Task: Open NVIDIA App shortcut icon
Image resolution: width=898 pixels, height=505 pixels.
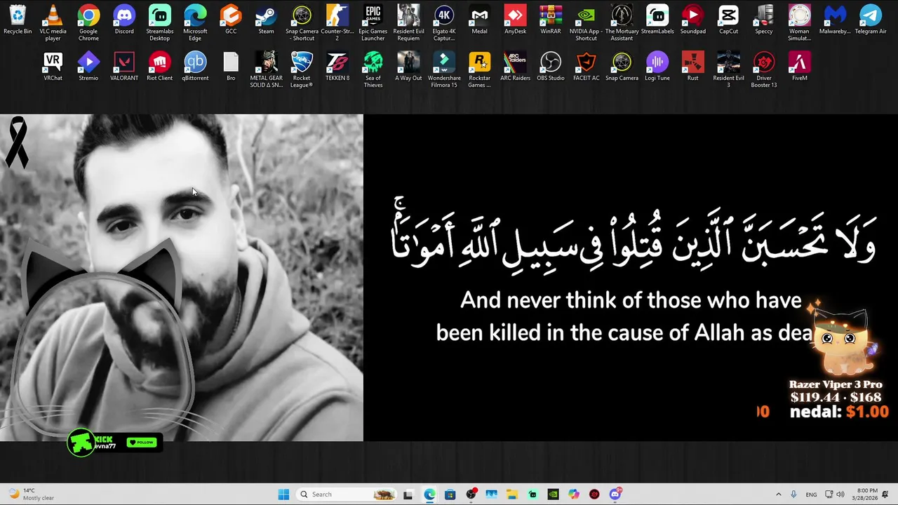Action: [x=586, y=22]
